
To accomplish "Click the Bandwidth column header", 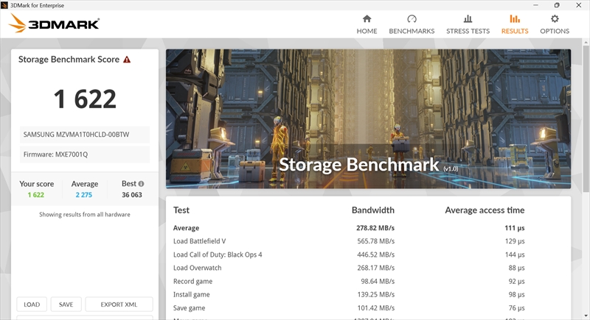I will 372,210.
